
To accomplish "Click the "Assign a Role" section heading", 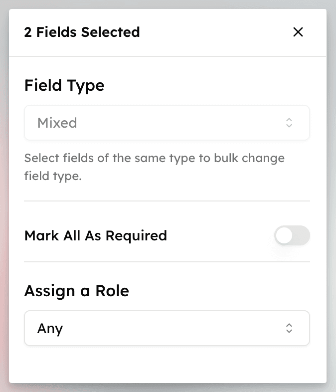I will pyautogui.click(x=76, y=290).
